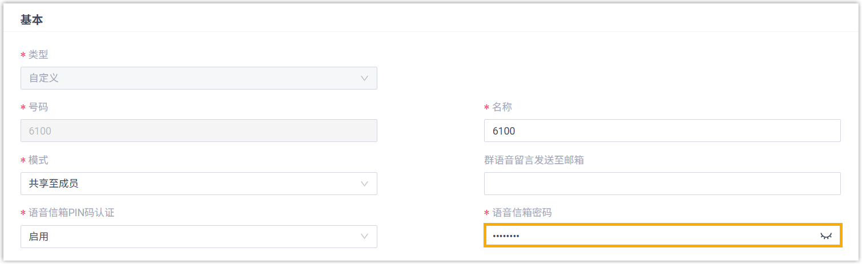Click the 类型 field label
The height and width of the screenshot is (264, 862).
(x=39, y=55)
